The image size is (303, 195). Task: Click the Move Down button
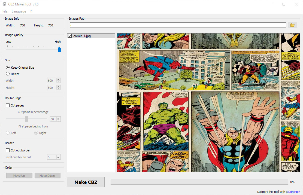tap(47, 176)
